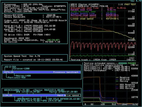Select Model (PS): Maxtor 6Y120L0 line

[24, 31]
